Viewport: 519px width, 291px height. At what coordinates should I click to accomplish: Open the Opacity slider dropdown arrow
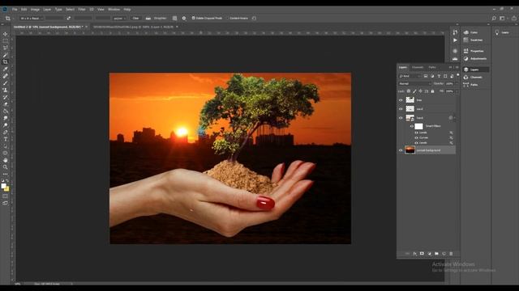point(457,83)
